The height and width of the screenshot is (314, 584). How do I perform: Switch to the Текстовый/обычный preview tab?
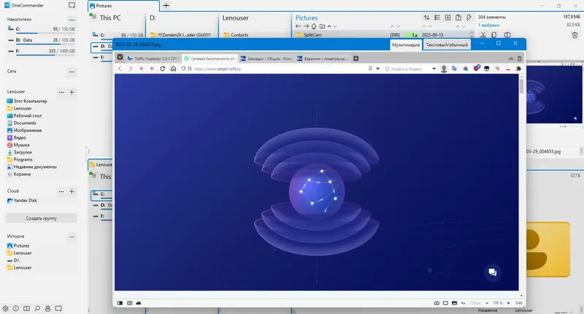(x=447, y=45)
